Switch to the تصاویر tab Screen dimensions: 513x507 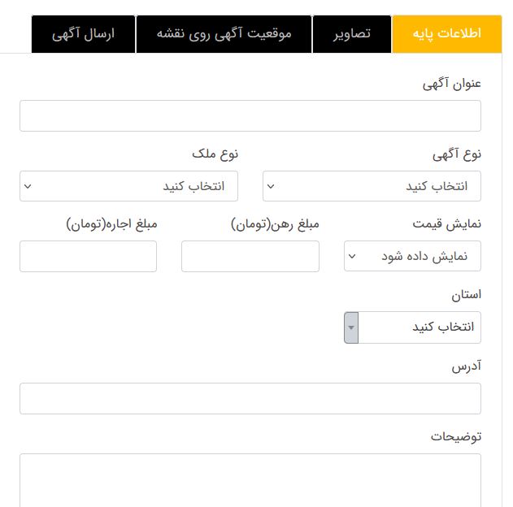click(x=352, y=33)
